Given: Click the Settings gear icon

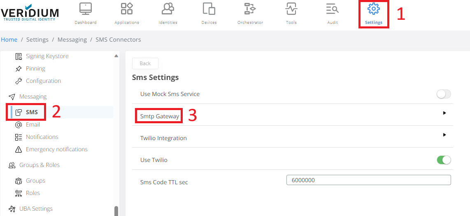Looking at the screenshot, I should coord(373,9).
